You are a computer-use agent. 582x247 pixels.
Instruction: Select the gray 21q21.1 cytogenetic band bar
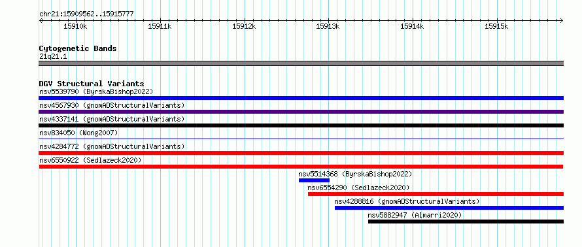click(x=301, y=63)
